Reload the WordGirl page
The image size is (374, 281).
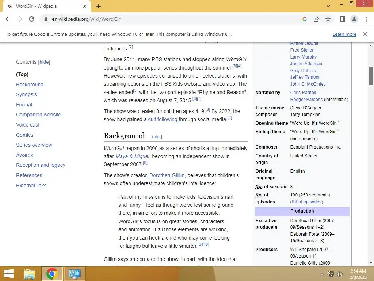point(31,19)
